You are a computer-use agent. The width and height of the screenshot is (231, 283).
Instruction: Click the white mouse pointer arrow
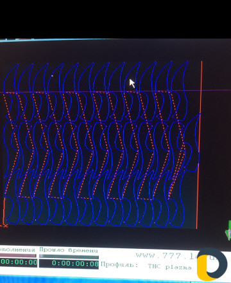pyautogui.click(x=132, y=83)
